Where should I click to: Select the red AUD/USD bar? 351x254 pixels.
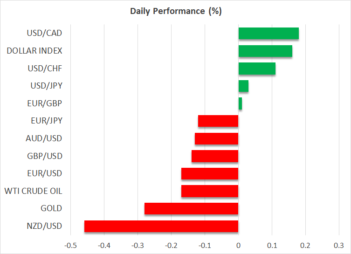[x=216, y=138]
